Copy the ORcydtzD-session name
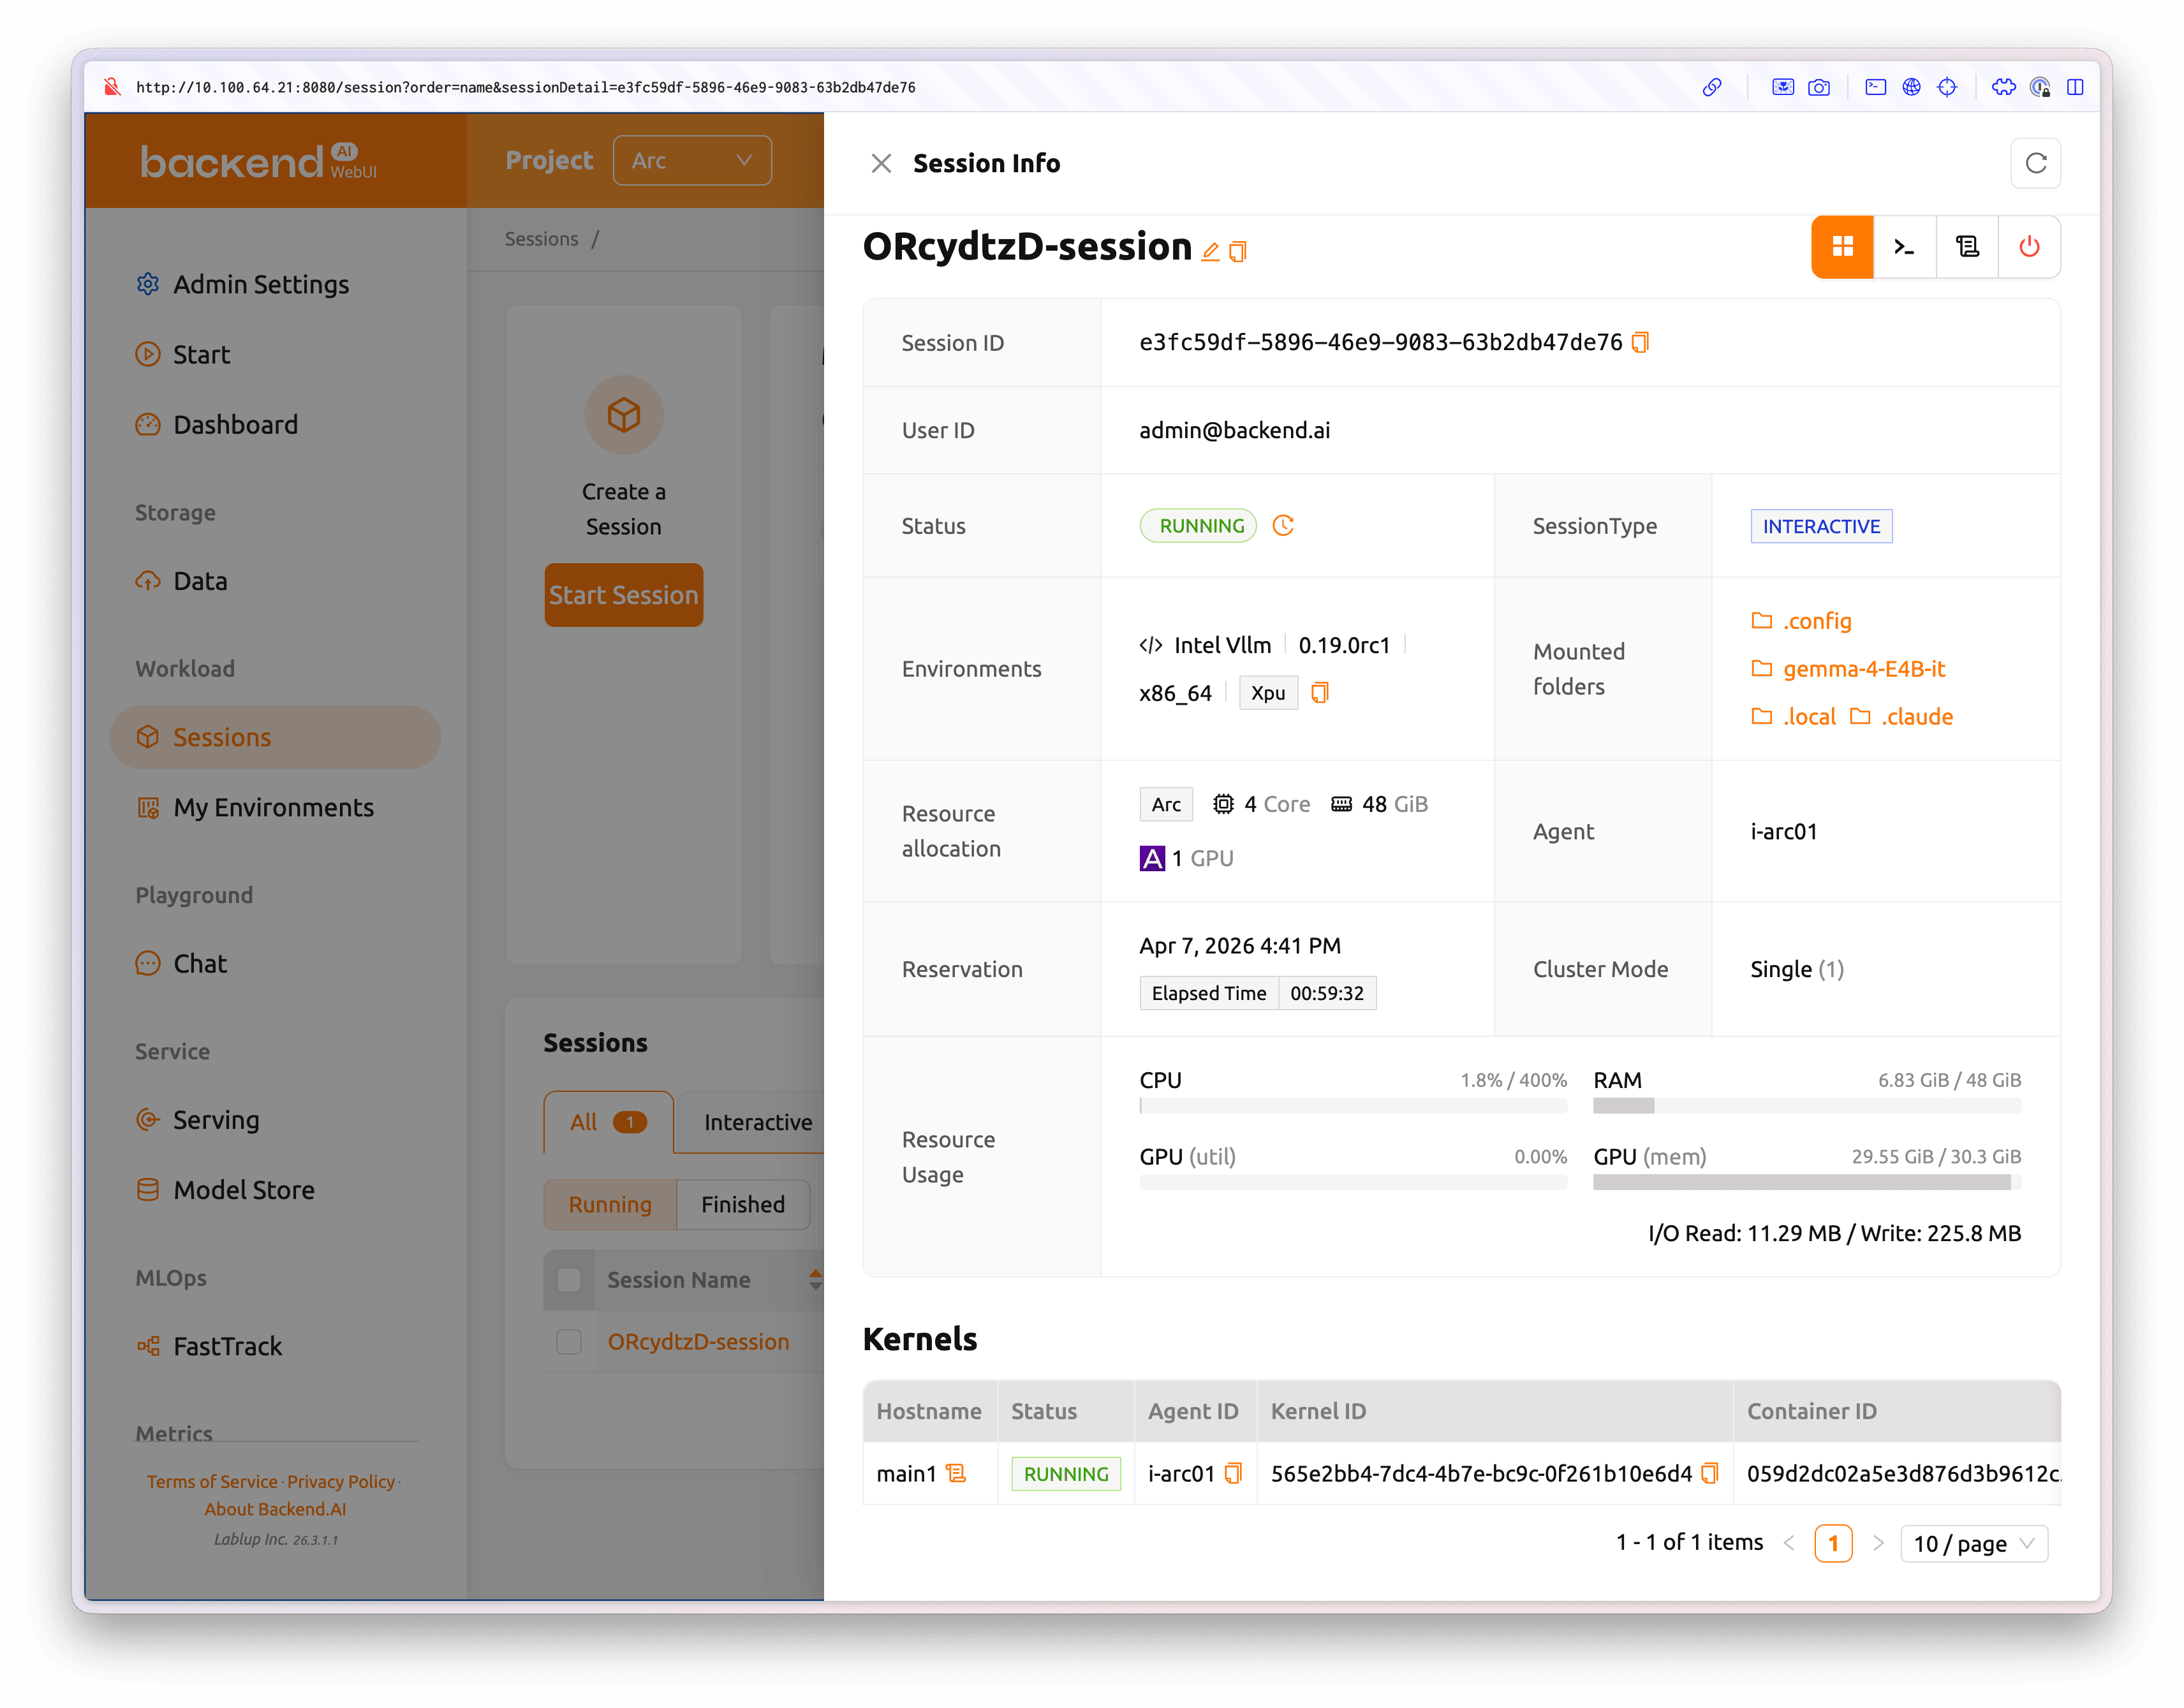Screen dimensions: 2184x1708 tap(1238, 252)
